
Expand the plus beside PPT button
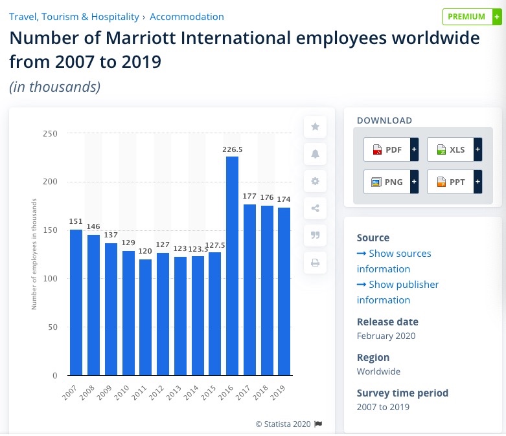click(x=478, y=182)
